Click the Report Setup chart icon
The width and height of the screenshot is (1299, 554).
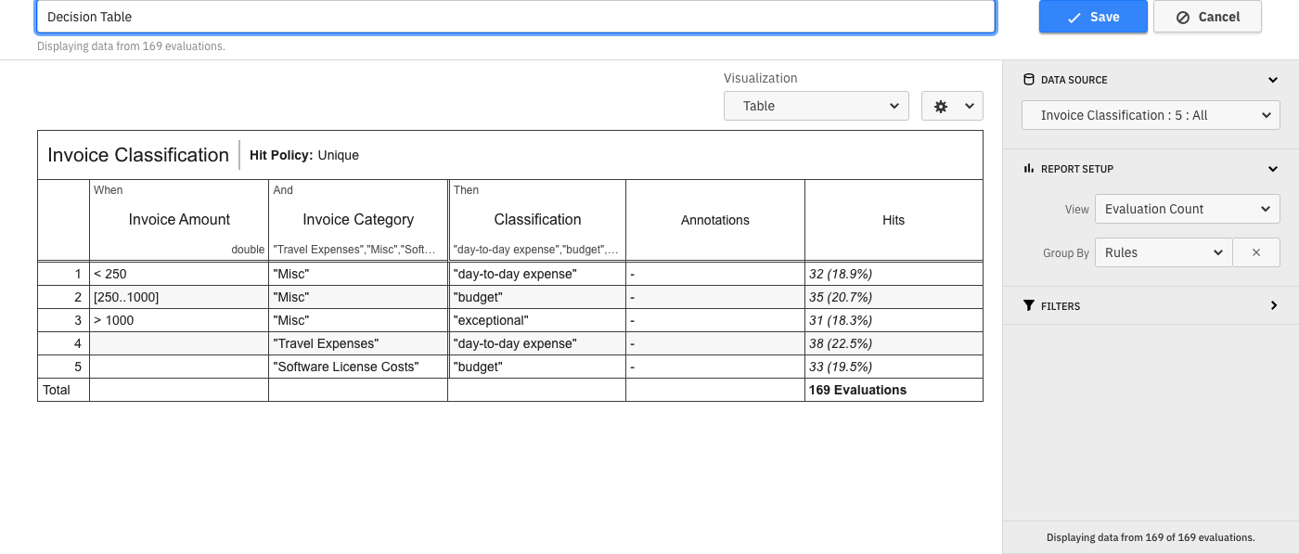point(1028,169)
